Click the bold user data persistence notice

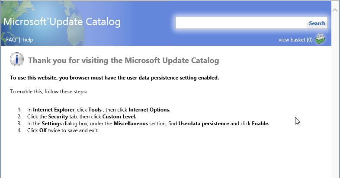[x=114, y=78]
